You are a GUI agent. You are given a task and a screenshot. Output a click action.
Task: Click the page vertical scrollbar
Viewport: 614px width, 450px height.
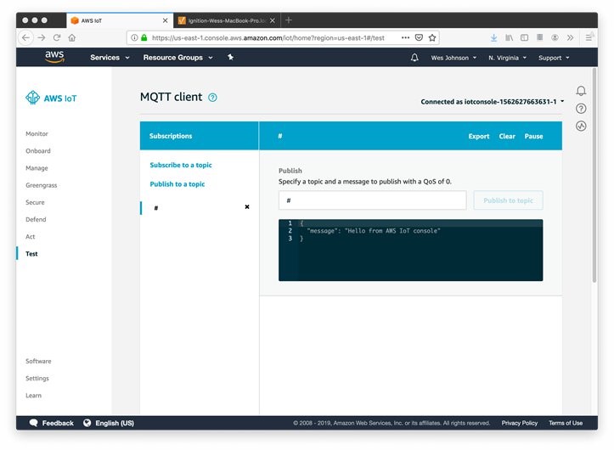click(594, 175)
